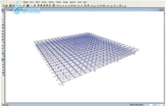Click the 3-D View status bar label

tap(6, 105)
